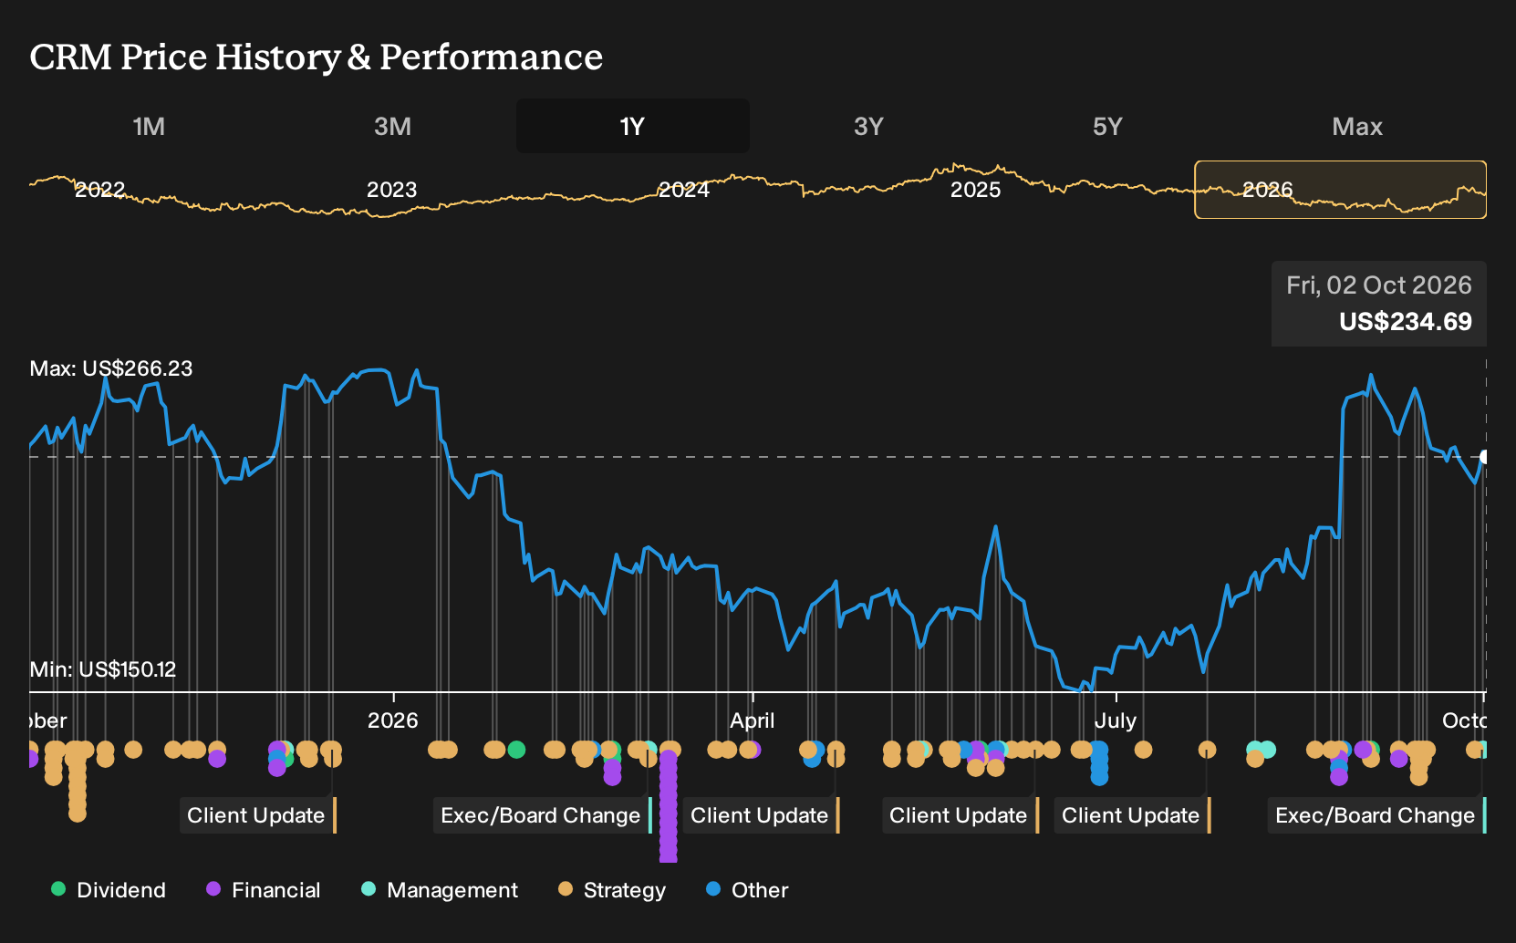1516x943 pixels.
Task: Open the Exec/Board Change label near 2026
Action: 543,815
